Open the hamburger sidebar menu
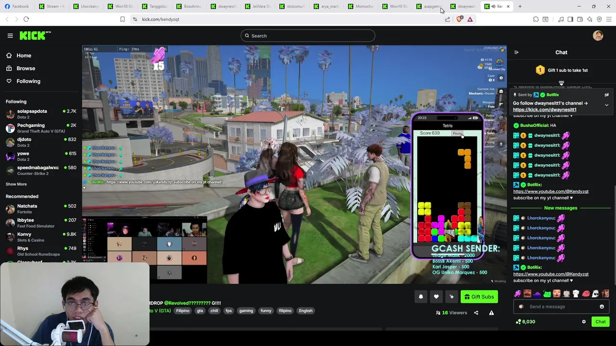 [x=10, y=36]
